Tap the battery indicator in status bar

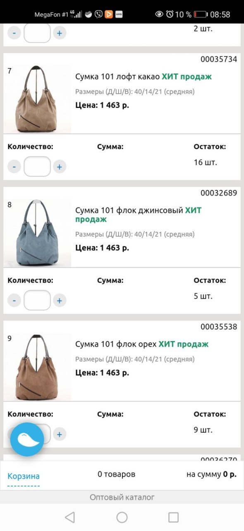[200, 15]
